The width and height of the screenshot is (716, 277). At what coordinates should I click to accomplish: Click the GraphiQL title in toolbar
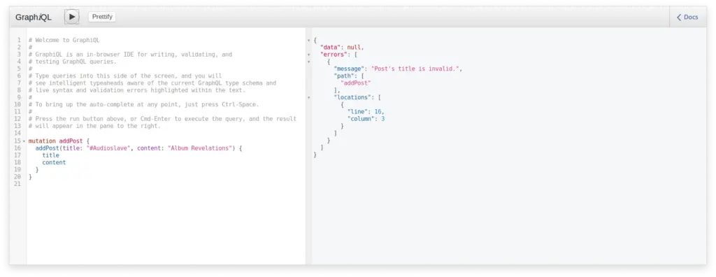34,17
